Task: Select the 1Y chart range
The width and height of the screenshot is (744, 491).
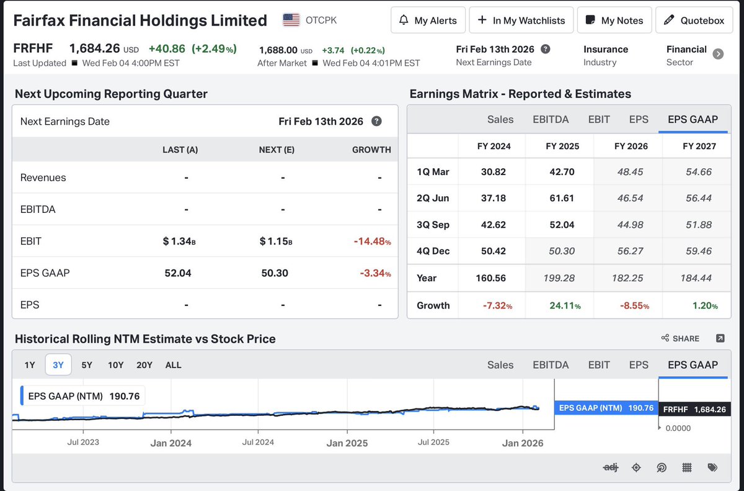Action: pos(30,365)
